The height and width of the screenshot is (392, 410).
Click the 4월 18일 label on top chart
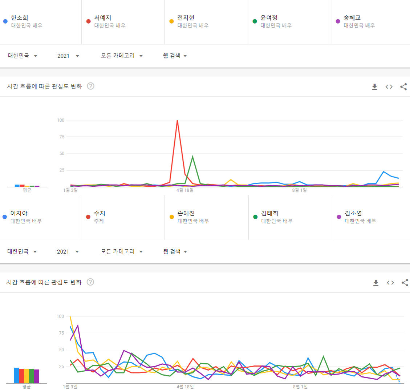tap(185, 190)
